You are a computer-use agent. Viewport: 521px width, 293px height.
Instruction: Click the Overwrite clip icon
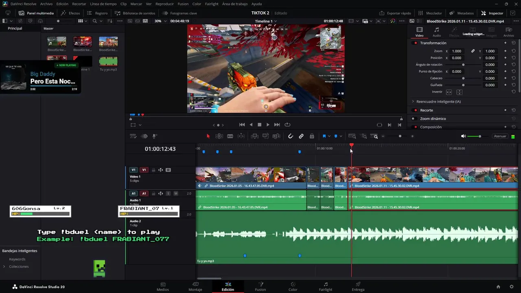click(x=266, y=136)
